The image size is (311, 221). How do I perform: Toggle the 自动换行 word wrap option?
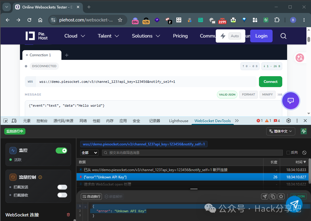[x=91, y=197]
